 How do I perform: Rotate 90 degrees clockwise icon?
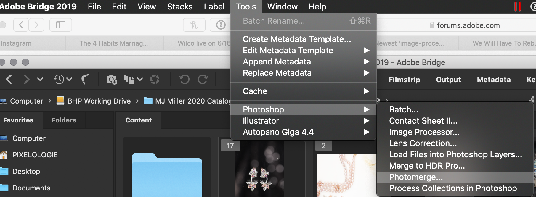(203, 79)
